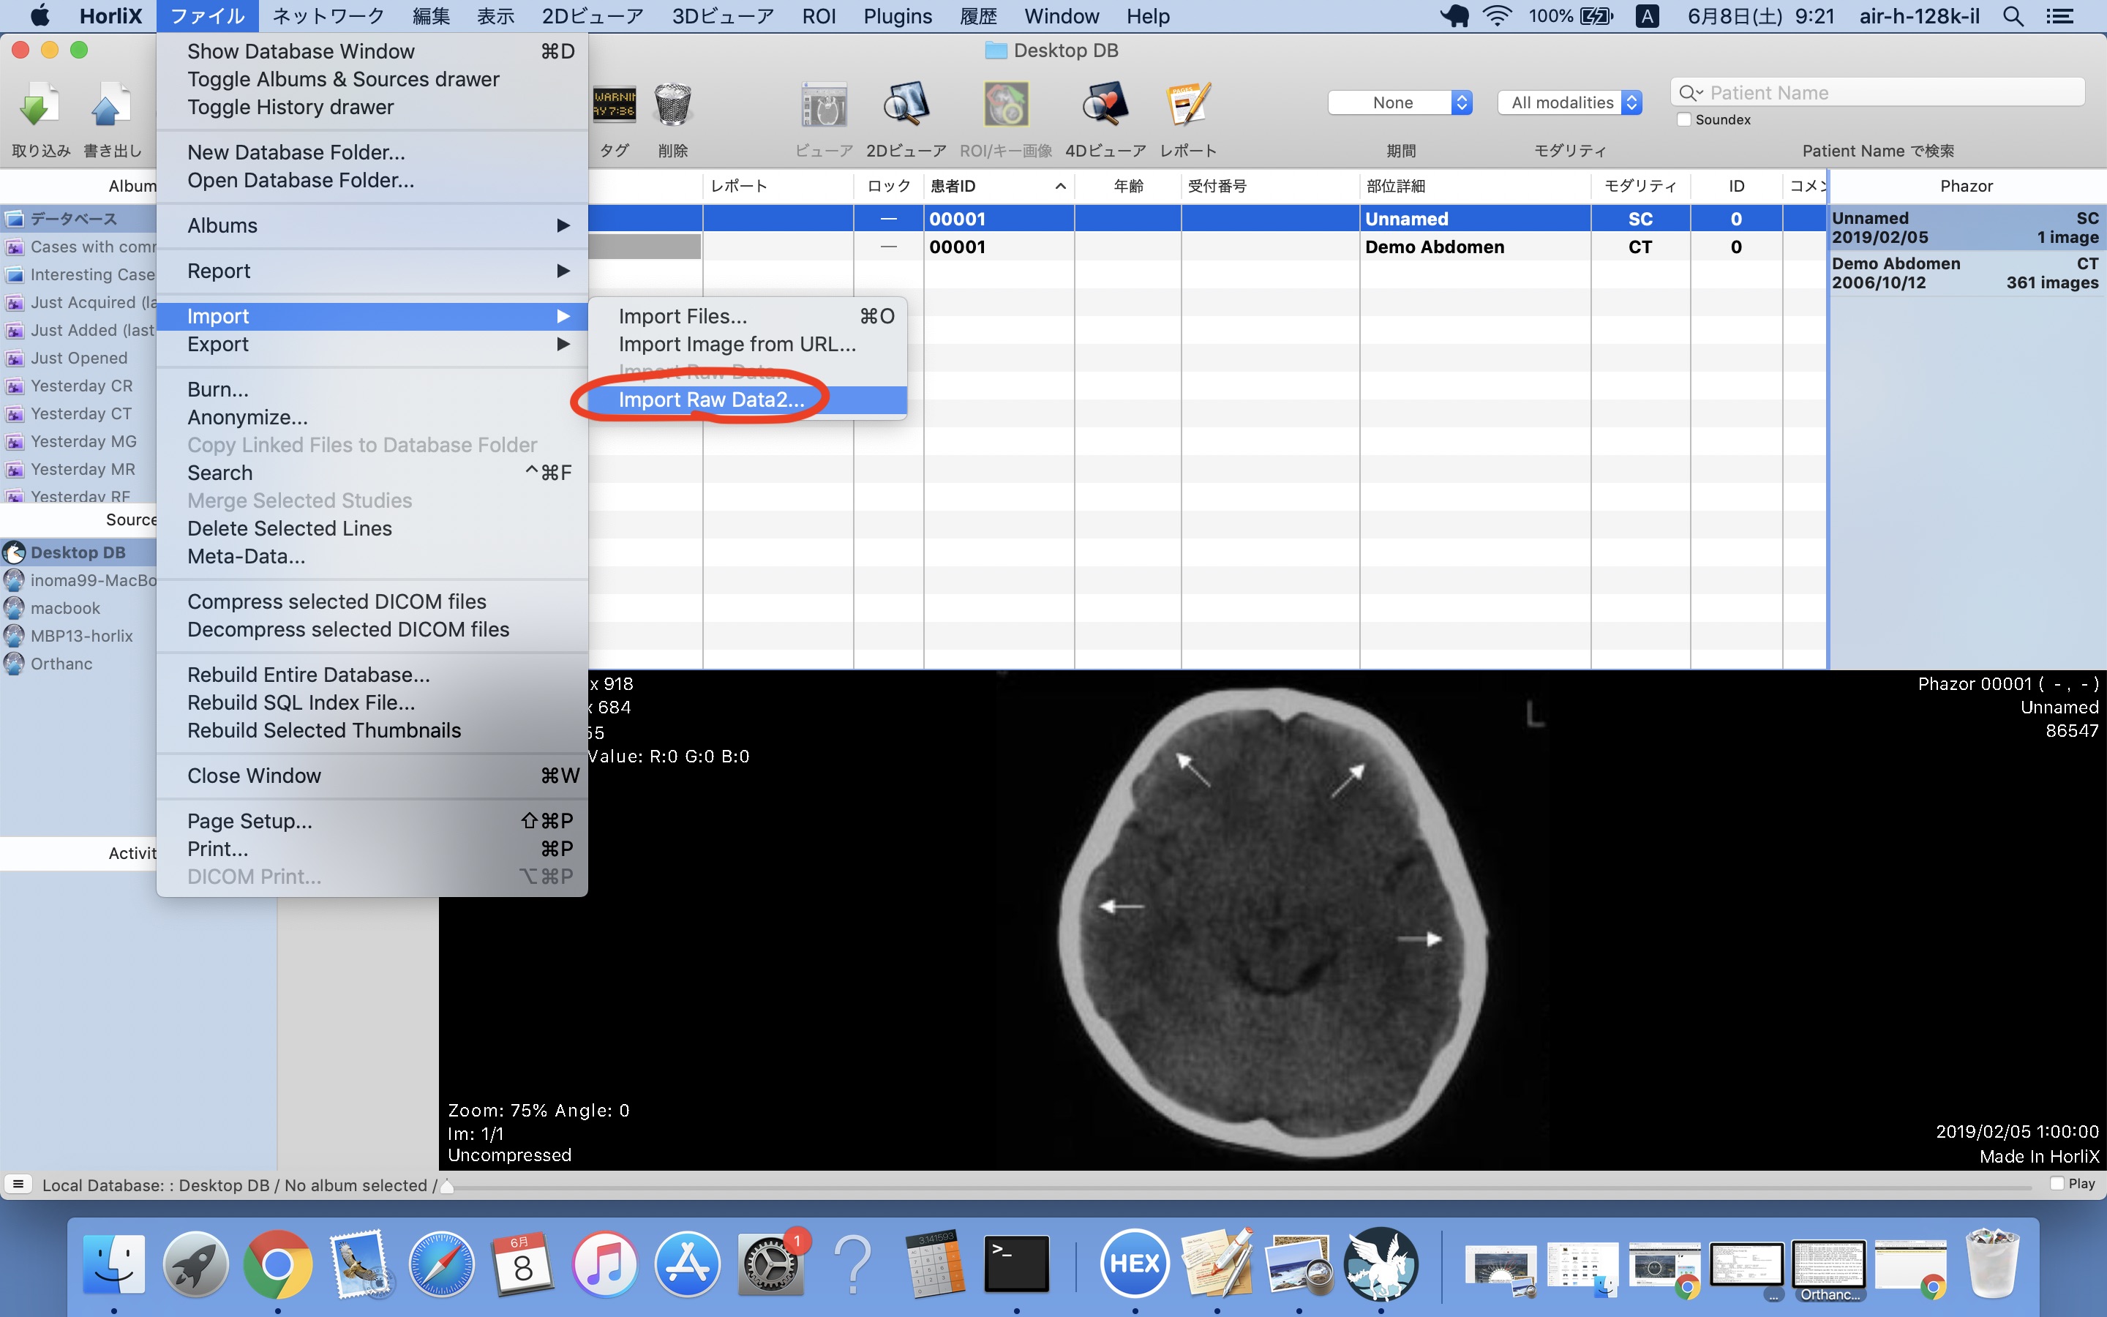
Task: Open the ビューア viewer toolbar icon
Action: [x=824, y=106]
